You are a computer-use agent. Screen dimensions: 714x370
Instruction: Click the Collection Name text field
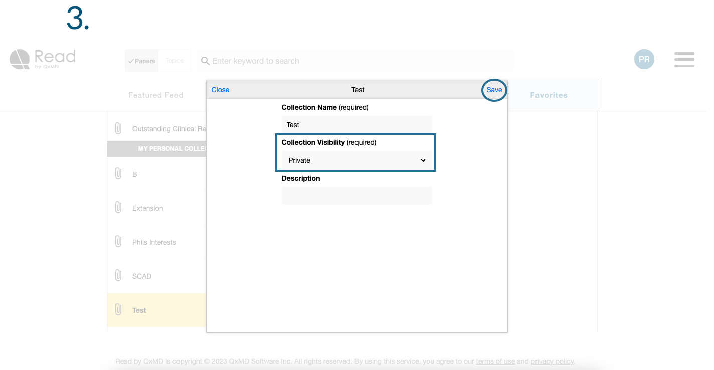(356, 125)
